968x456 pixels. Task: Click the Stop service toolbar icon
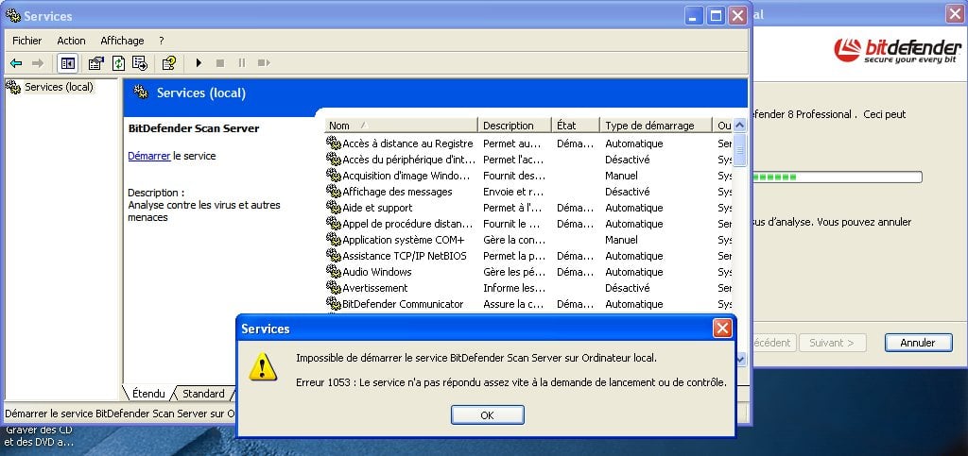click(219, 63)
